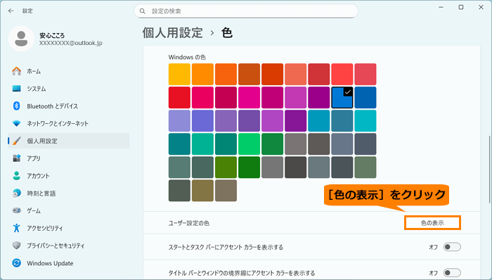Click the search magnifier icon
Screen dimensions: 492x280
(143, 11)
